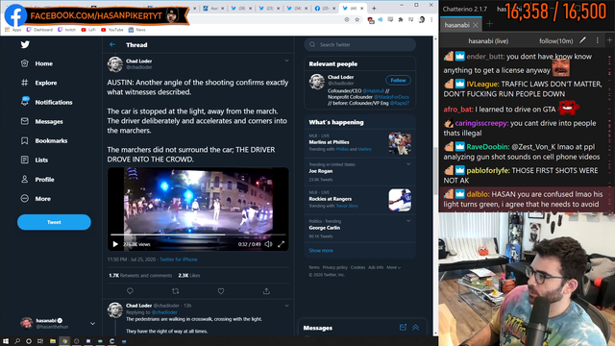Edit Chatterino chat pencil icon
The width and height of the screenshot is (615, 346).
[x=583, y=40]
